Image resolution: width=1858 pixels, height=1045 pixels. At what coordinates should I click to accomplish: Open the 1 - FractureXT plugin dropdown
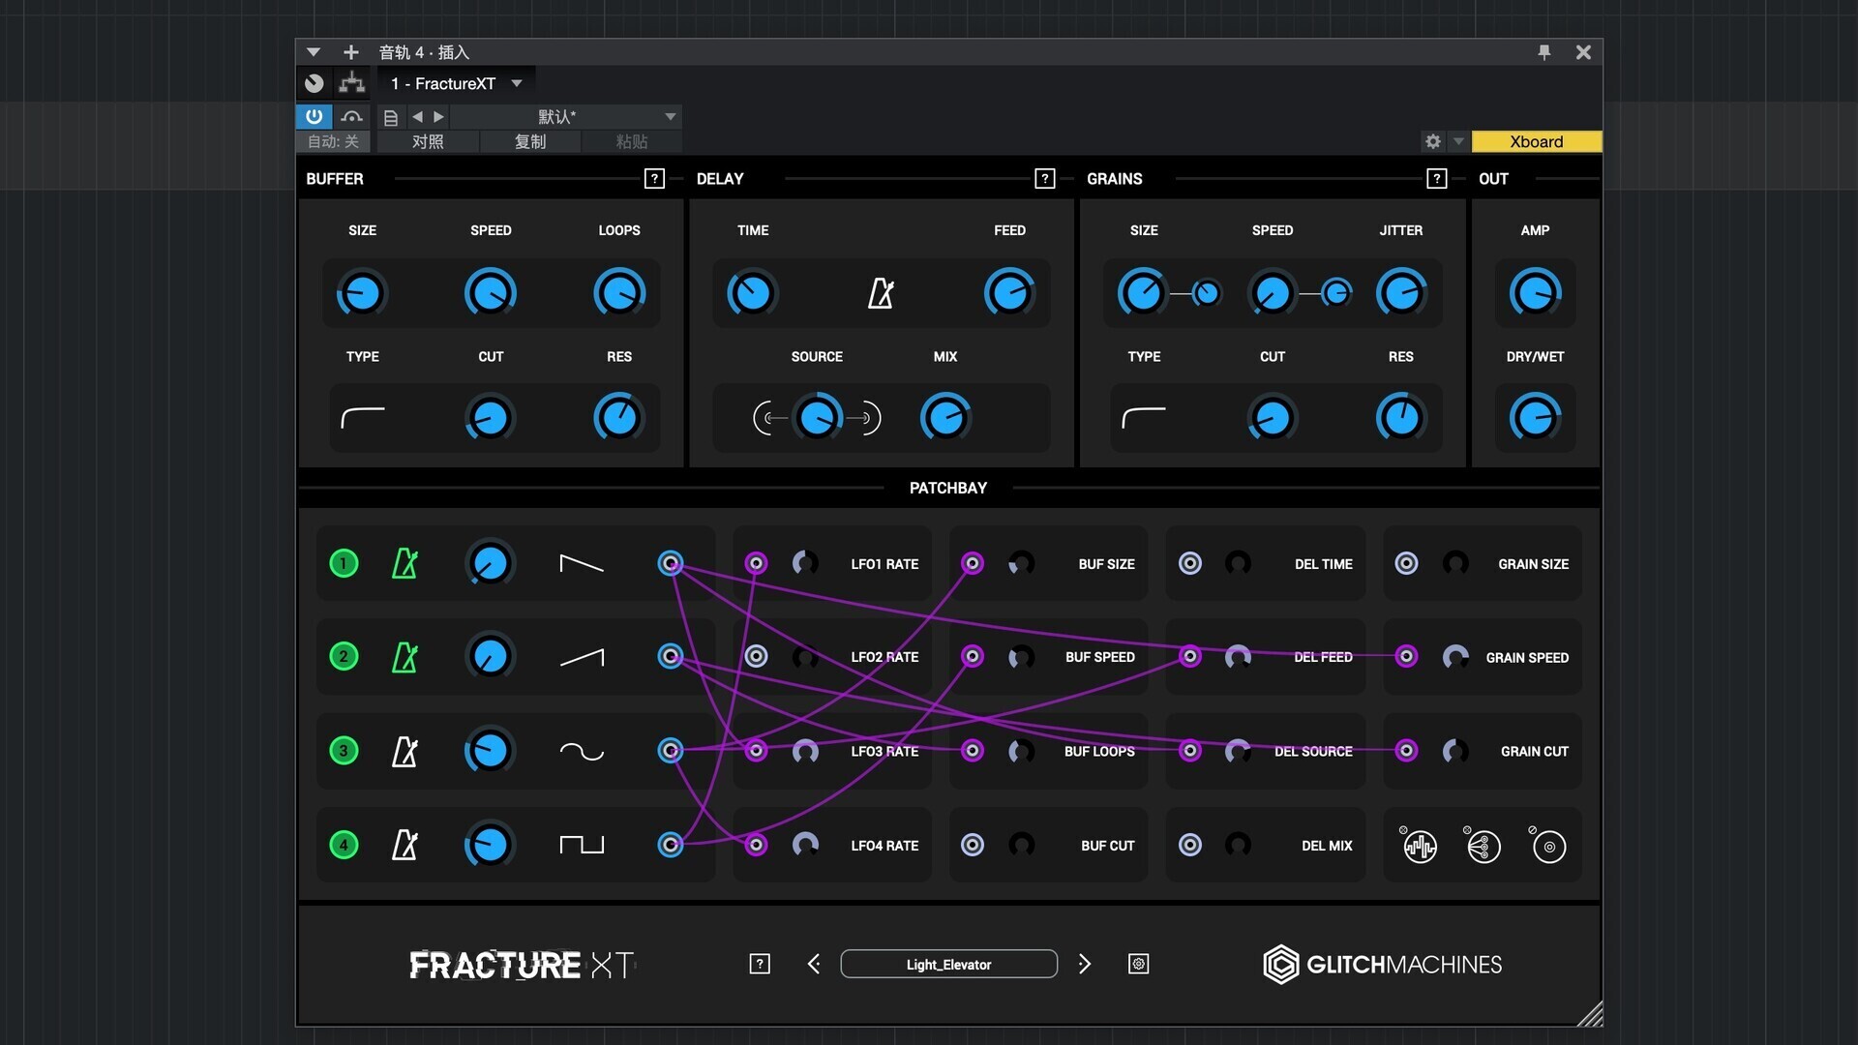pyautogui.click(x=458, y=84)
